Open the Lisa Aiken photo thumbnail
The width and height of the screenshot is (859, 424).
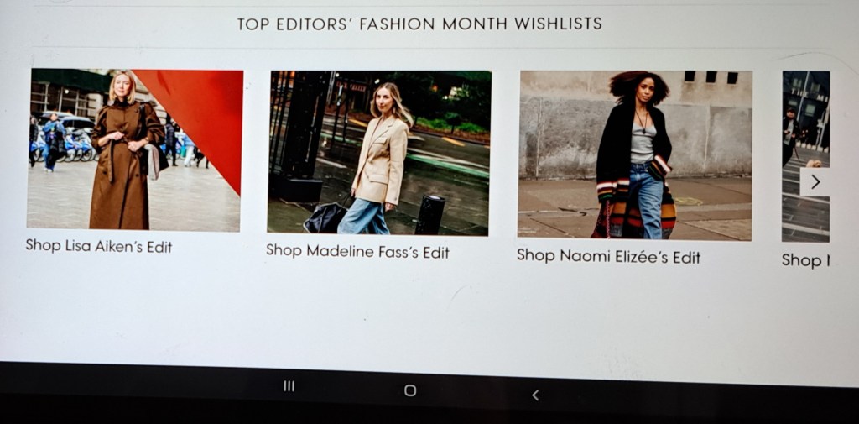[134, 149]
